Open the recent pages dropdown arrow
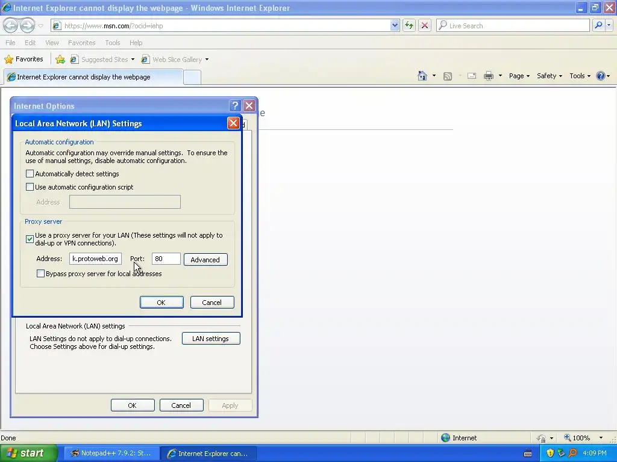The height and width of the screenshot is (462, 617). click(x=40, y=26)
